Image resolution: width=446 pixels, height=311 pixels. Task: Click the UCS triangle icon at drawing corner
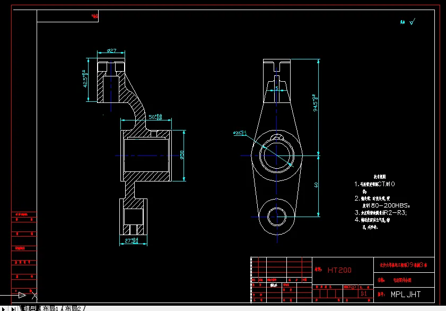click(x=22, y=295)
